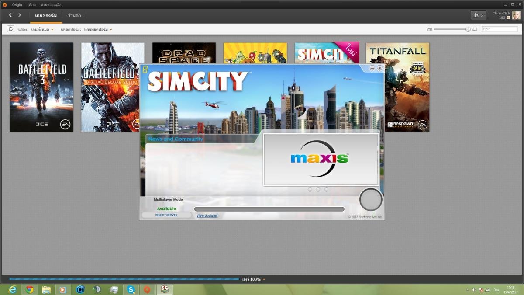Open the View Updates link
This screenshot has height=295, width=524.
tap(207, 215)
